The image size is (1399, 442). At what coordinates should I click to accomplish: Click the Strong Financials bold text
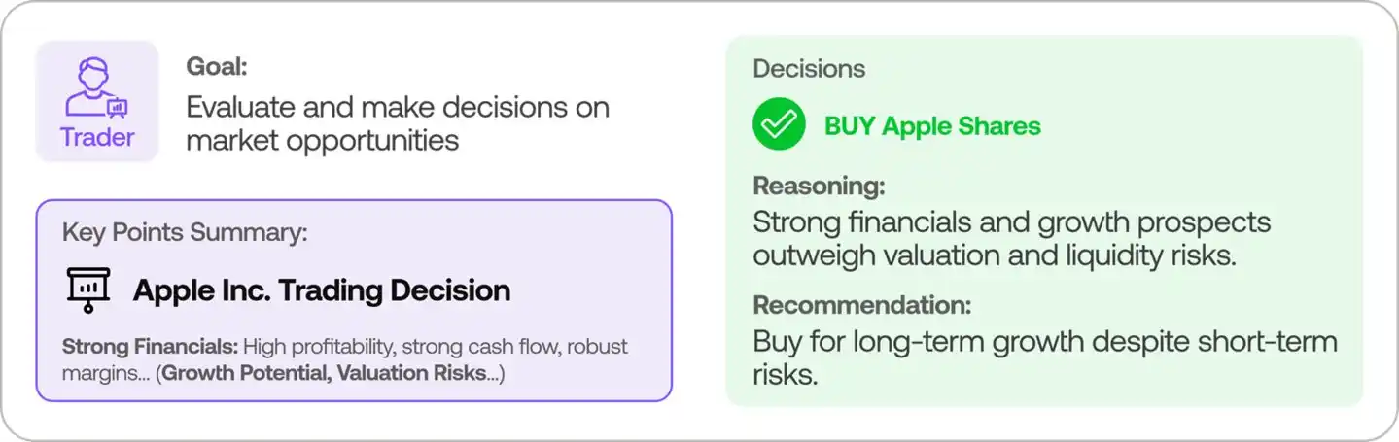click(150, 346)
